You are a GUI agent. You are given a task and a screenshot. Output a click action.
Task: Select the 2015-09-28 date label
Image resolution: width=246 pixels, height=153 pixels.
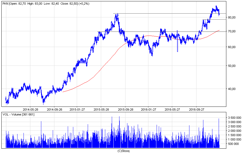pyautogui.click(x=125, y=110)
